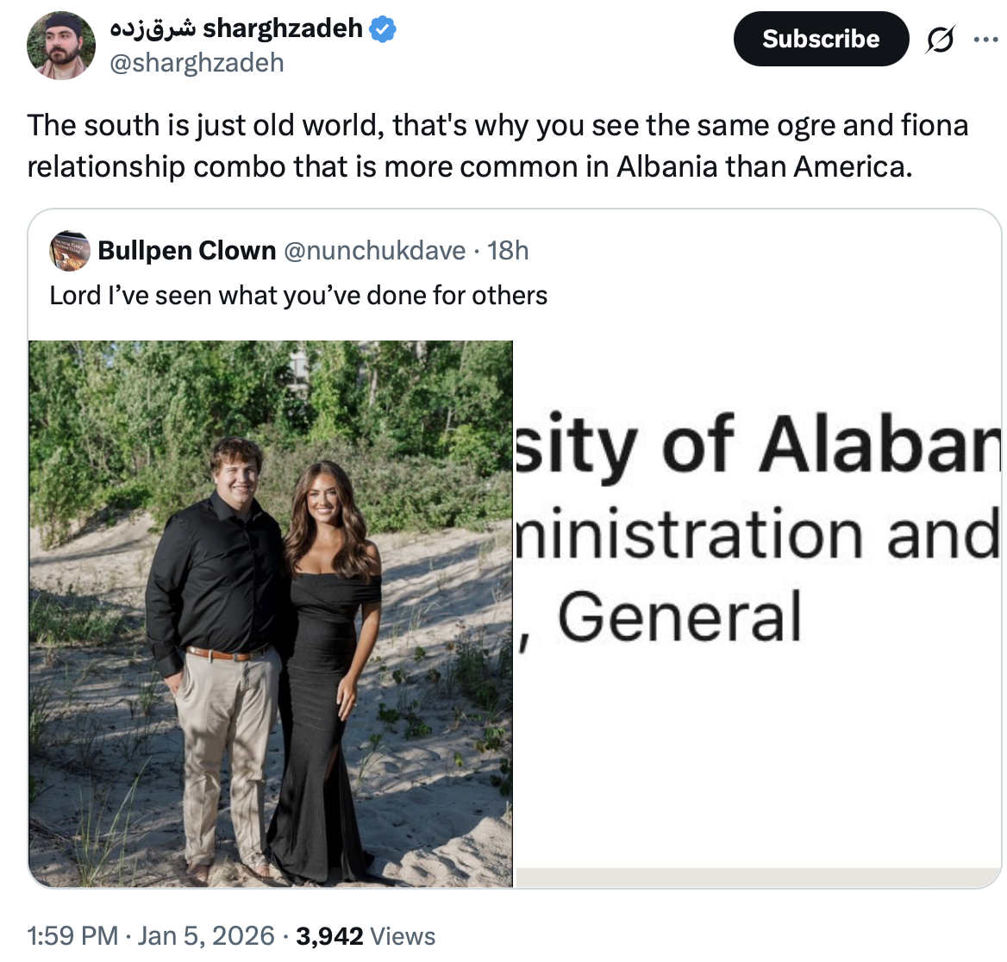Click the blue verified checkmark badge
The width and height of the screenshot is (1007, 962).
click(383, 28)
